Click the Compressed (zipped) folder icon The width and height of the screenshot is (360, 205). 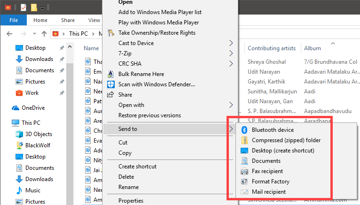[244, 140]
